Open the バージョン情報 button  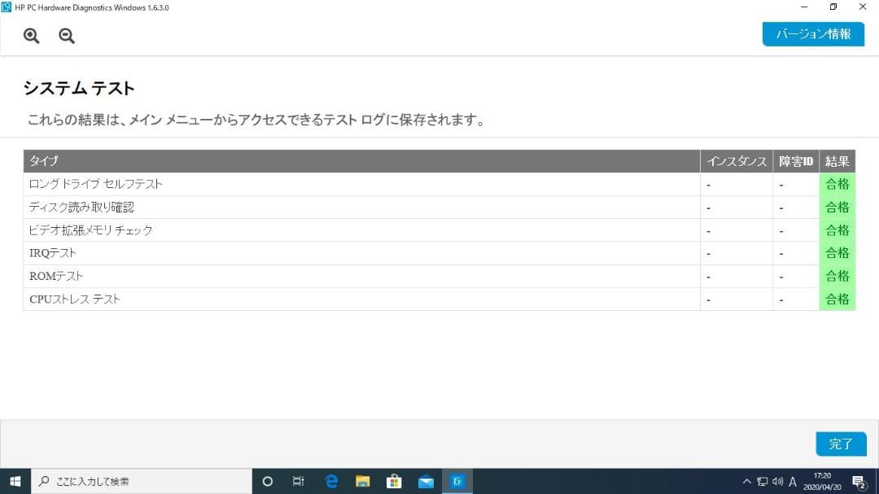[x=813, y=34]
